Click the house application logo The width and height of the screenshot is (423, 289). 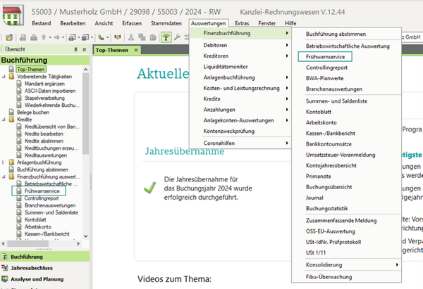pos(13,15)
